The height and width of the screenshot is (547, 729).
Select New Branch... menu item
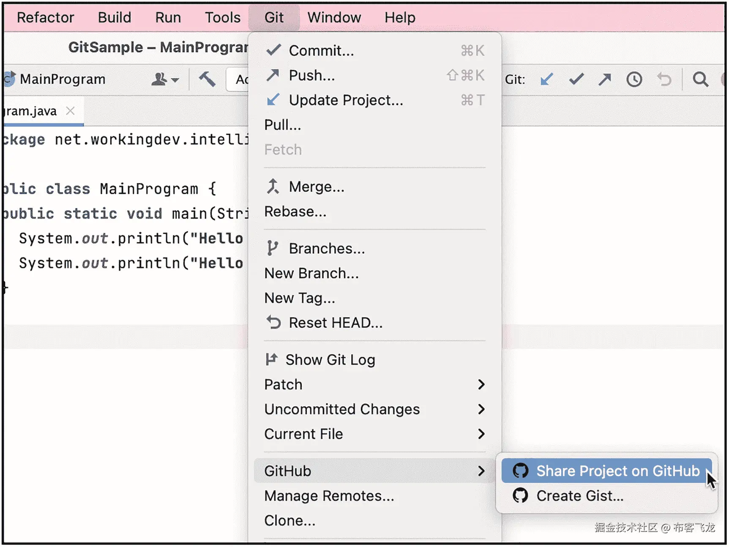375,273
